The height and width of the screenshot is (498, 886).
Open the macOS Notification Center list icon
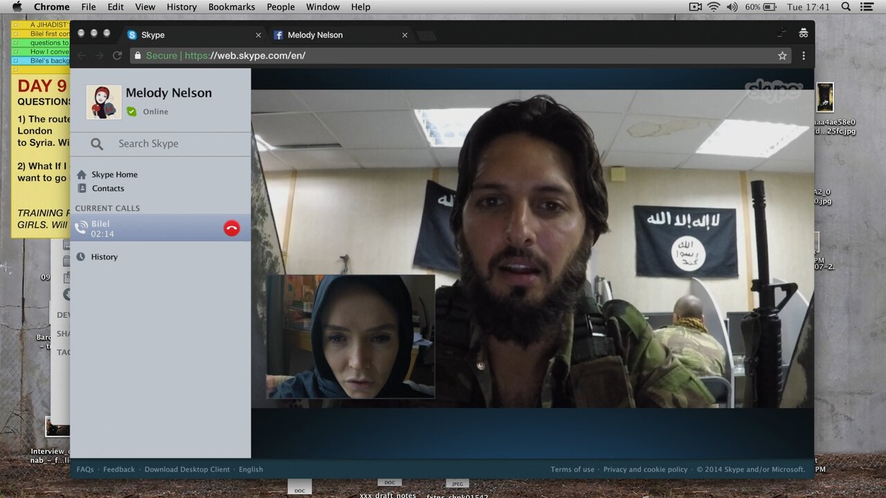[x=866, y=7]
